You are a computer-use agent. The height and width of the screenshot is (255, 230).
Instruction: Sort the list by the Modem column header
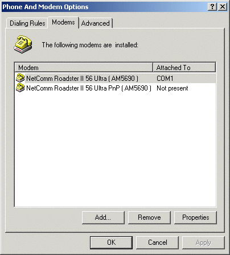click(84, 67)
